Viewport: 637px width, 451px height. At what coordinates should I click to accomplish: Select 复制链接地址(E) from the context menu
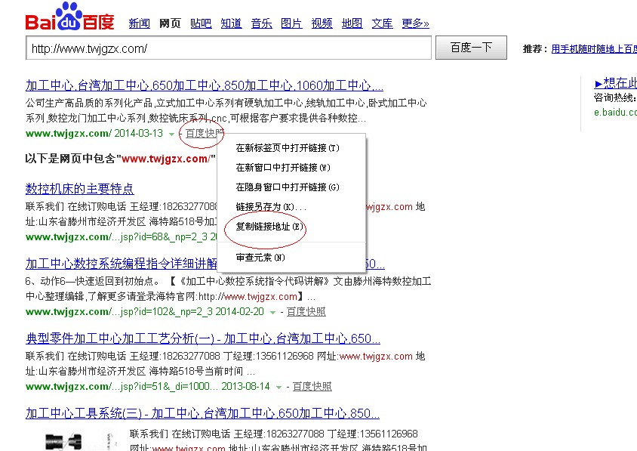pos(269,226)
